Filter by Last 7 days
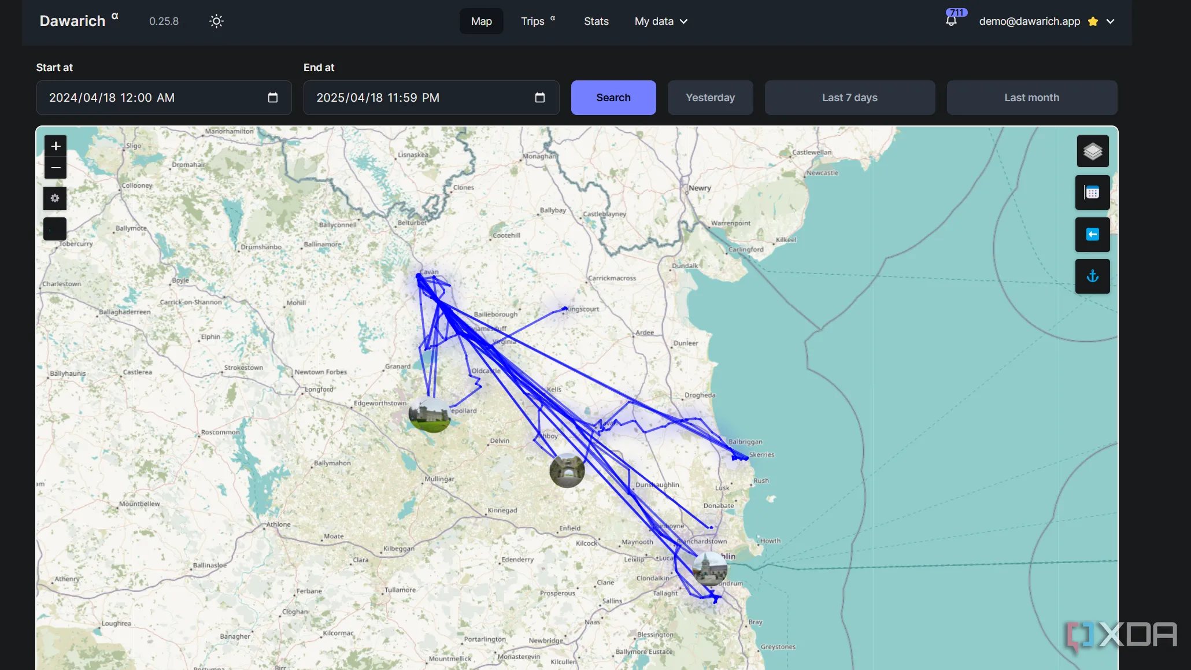Viewport: 1191px width, 670px height. click(x=850, y=98)
